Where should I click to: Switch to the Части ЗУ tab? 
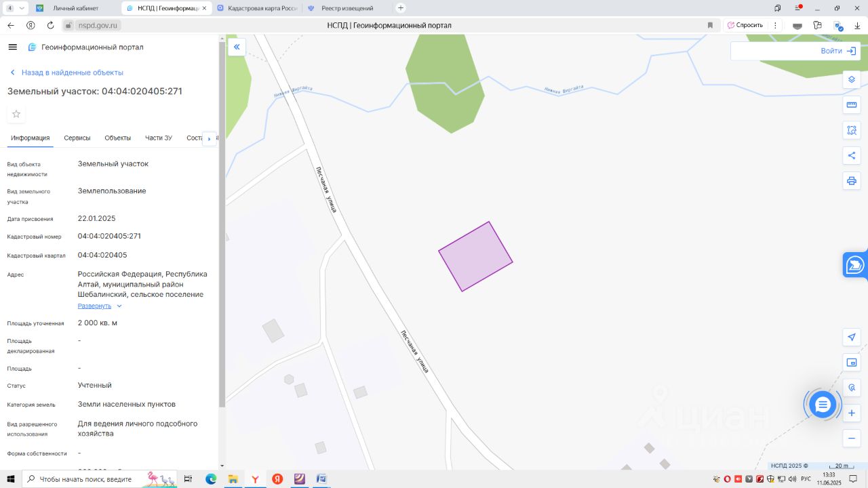point(158,138)
